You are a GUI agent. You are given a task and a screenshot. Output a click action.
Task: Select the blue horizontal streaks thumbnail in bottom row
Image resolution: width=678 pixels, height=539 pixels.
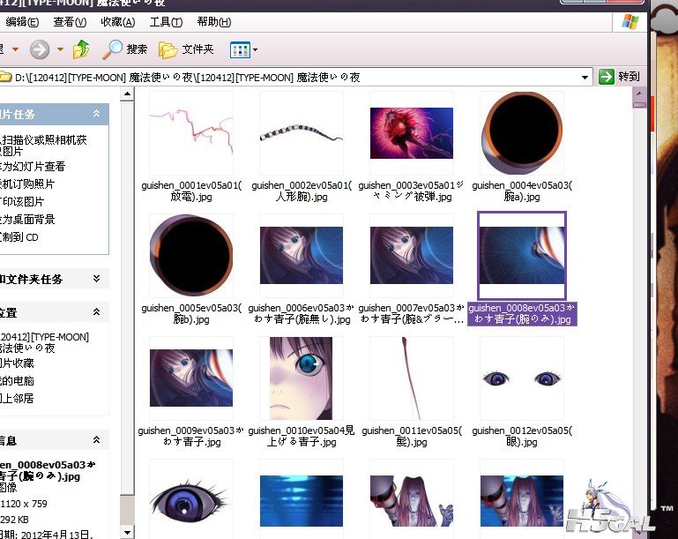click(302, 499)
